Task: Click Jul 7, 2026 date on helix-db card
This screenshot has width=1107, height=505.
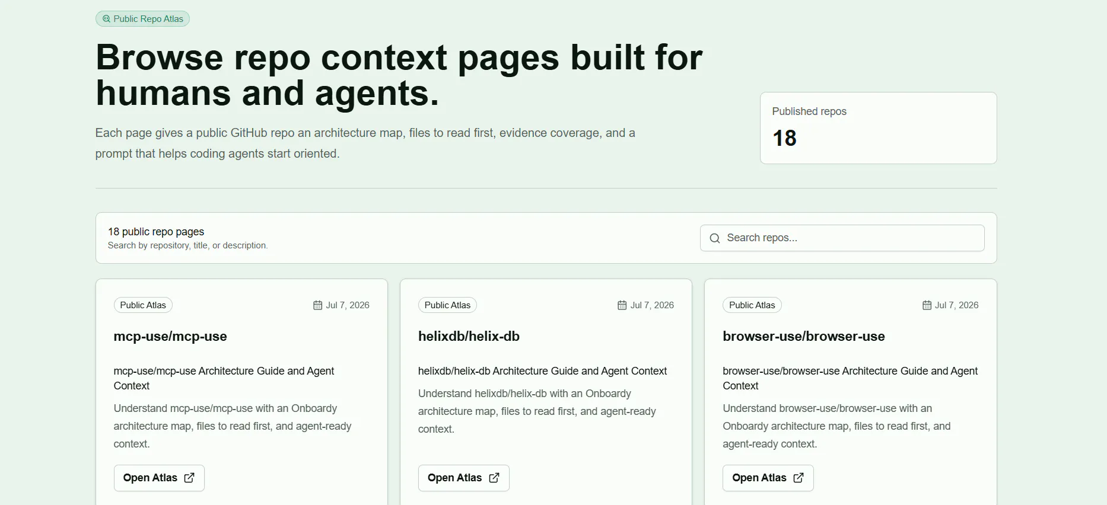Action: [x=652, y=305]
